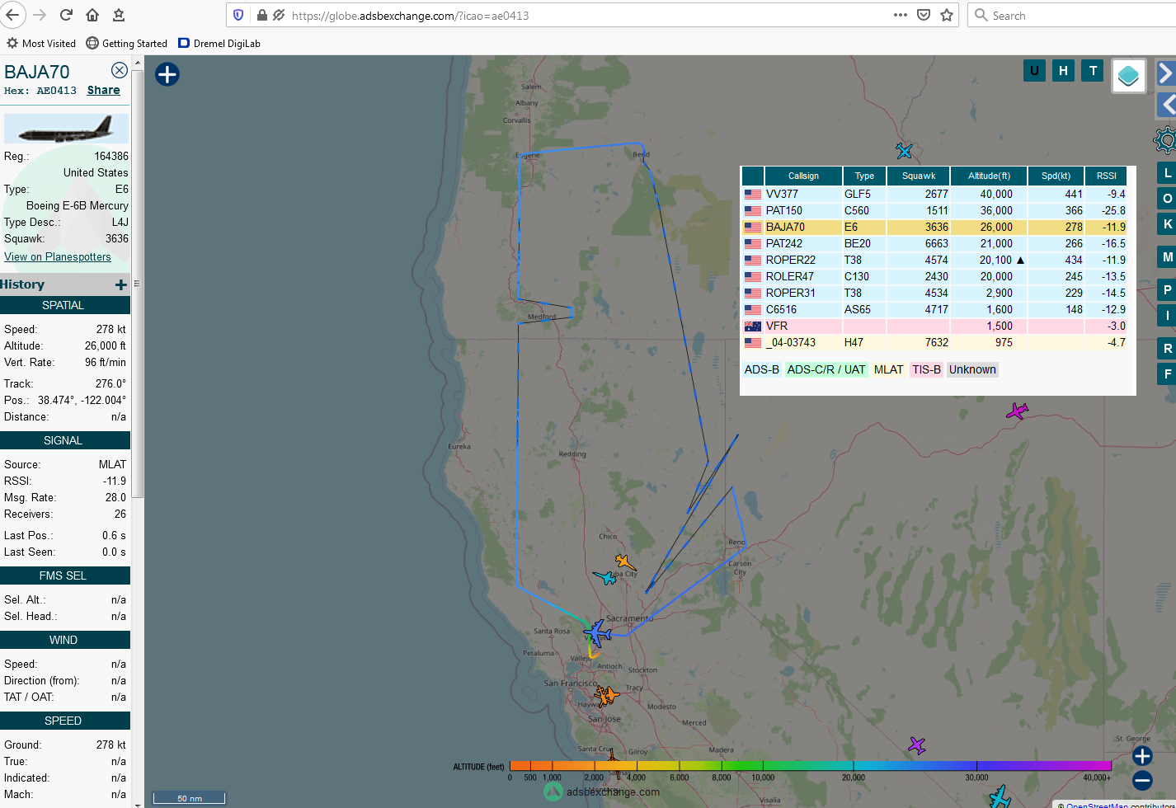Toggle the K side button
The height and width of the screenshot is (808, 1176).
pos(1167,224)
